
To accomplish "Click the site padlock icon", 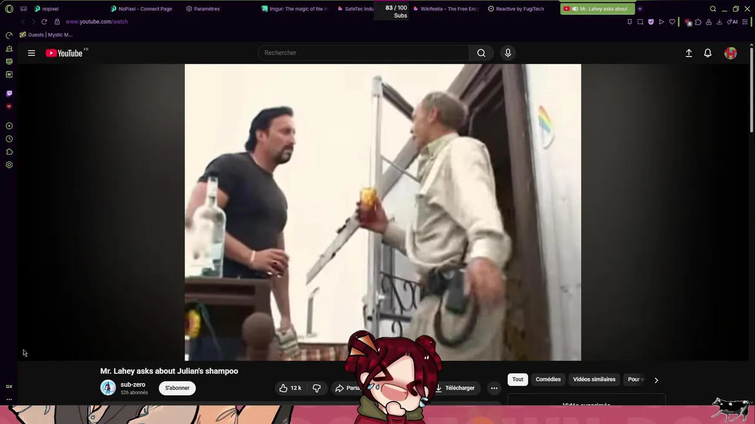I will tap(57, 22).
